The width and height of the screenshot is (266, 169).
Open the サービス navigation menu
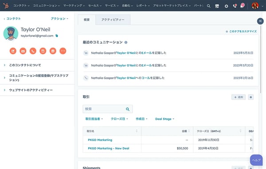[x=112, y=6]
